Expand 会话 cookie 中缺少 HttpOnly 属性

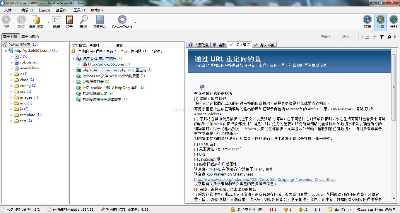74,88
